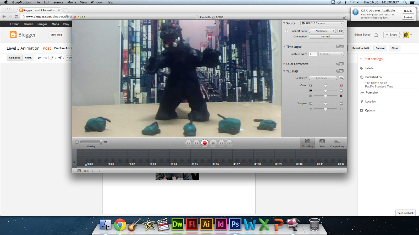Image resolution: width=419 pixels, height=235 pixels.
Task: Expand the Color Correction section
Action: click(x=284, y=64)
